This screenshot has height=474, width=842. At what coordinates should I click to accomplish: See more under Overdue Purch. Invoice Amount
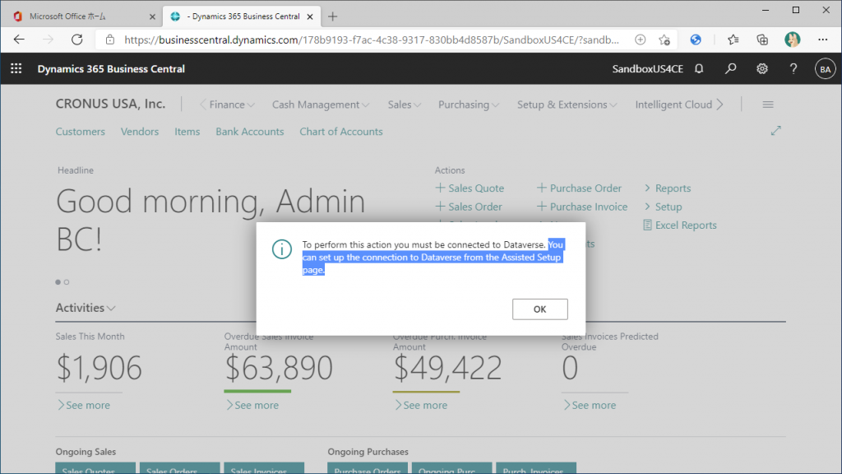tap(420, 405)
